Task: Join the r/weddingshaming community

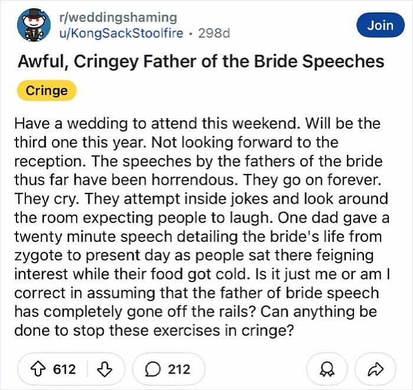Action: coord(379,25)
